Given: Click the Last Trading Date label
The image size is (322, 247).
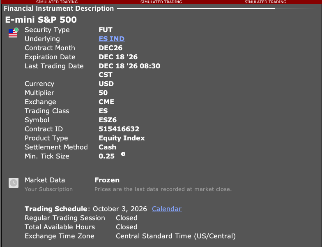Looking at the screenshot, I should coord(54,66).
